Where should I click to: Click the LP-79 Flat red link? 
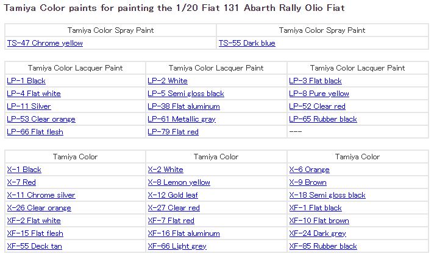[173, 132]
